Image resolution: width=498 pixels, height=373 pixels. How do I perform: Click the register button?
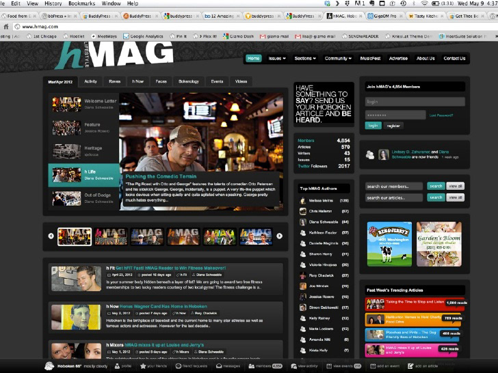pyautogui.click(x=393, y=126)
